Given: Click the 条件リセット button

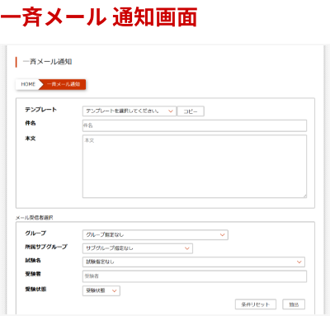Looking at the screenshot, I should tap(256, 304).
